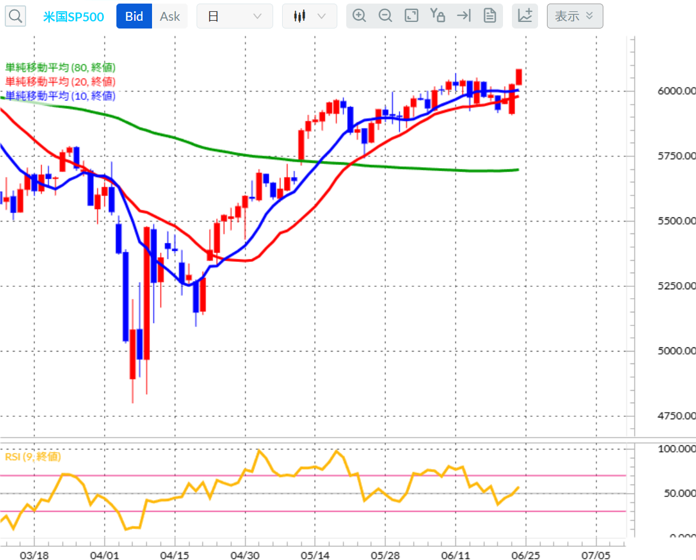Open the symbol search magnifier
696x560 pixels.
point(15,17)
